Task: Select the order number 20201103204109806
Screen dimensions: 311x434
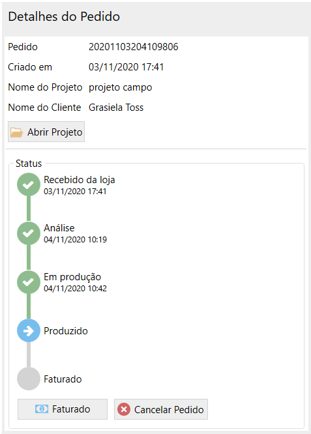Action: [134, 47]
